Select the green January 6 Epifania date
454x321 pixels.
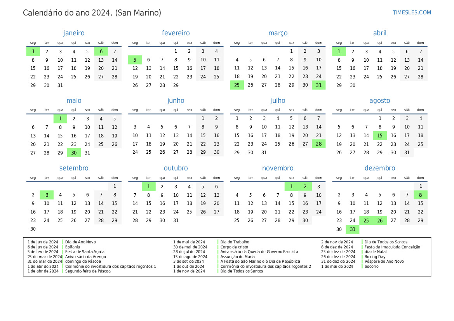pos(101,51)
